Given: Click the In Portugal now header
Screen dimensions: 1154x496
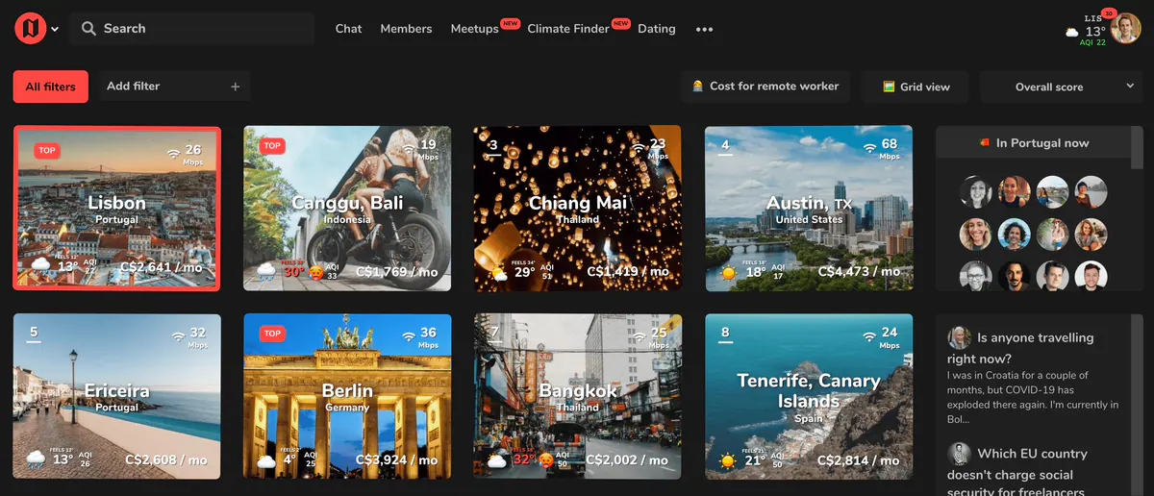Looking at the screenshot, I should 1034,142.
